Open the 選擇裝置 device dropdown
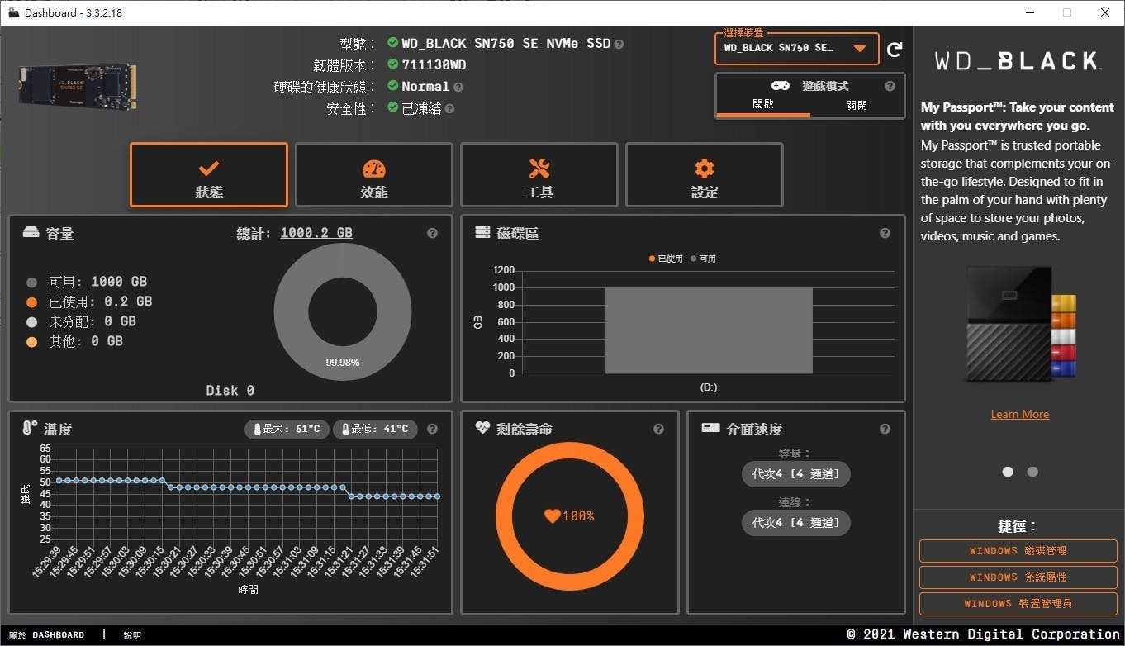 coord(795,48)
